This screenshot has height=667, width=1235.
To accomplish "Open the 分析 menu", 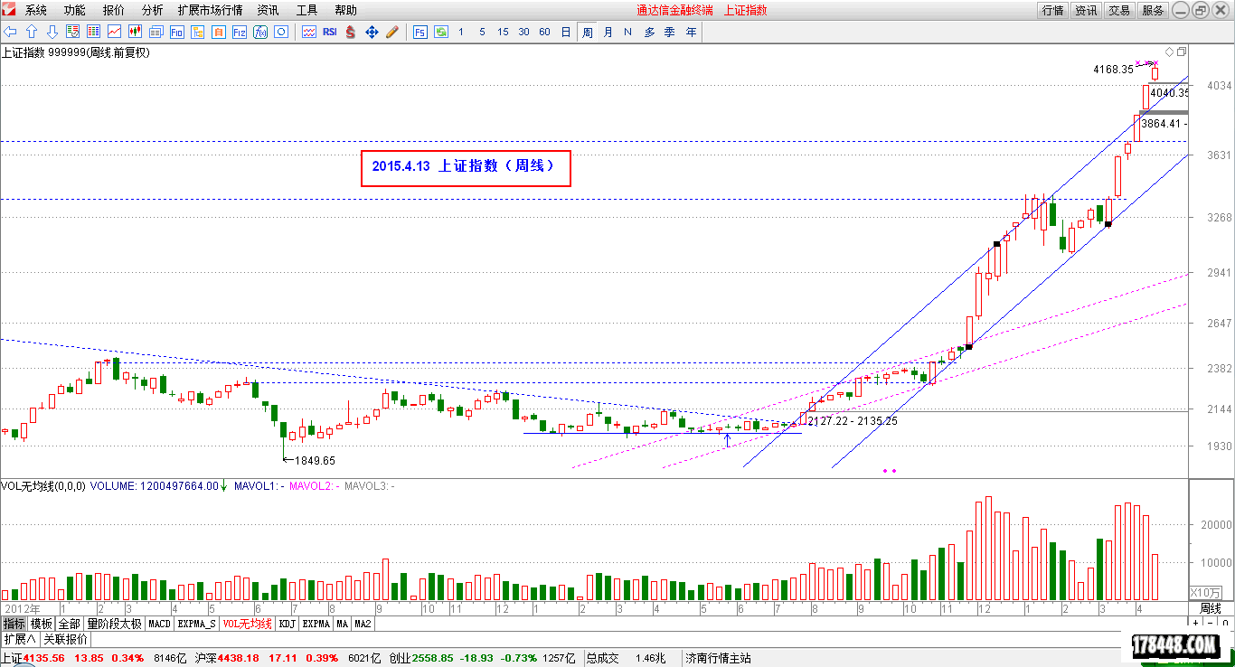I will (153, 10).
